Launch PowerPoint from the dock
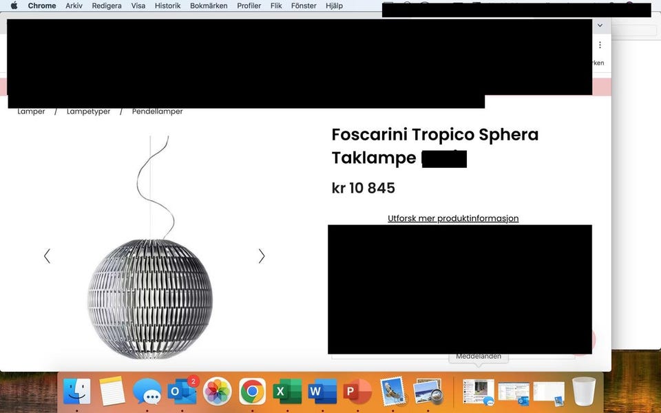Image resolution: width=661 pixels, height=413 pixels. point(357,392)
